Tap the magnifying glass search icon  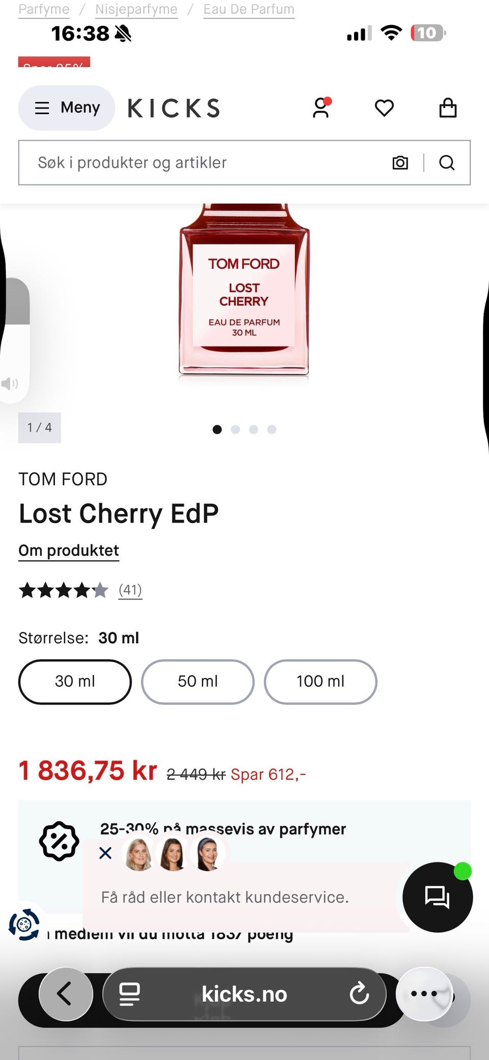447,162
